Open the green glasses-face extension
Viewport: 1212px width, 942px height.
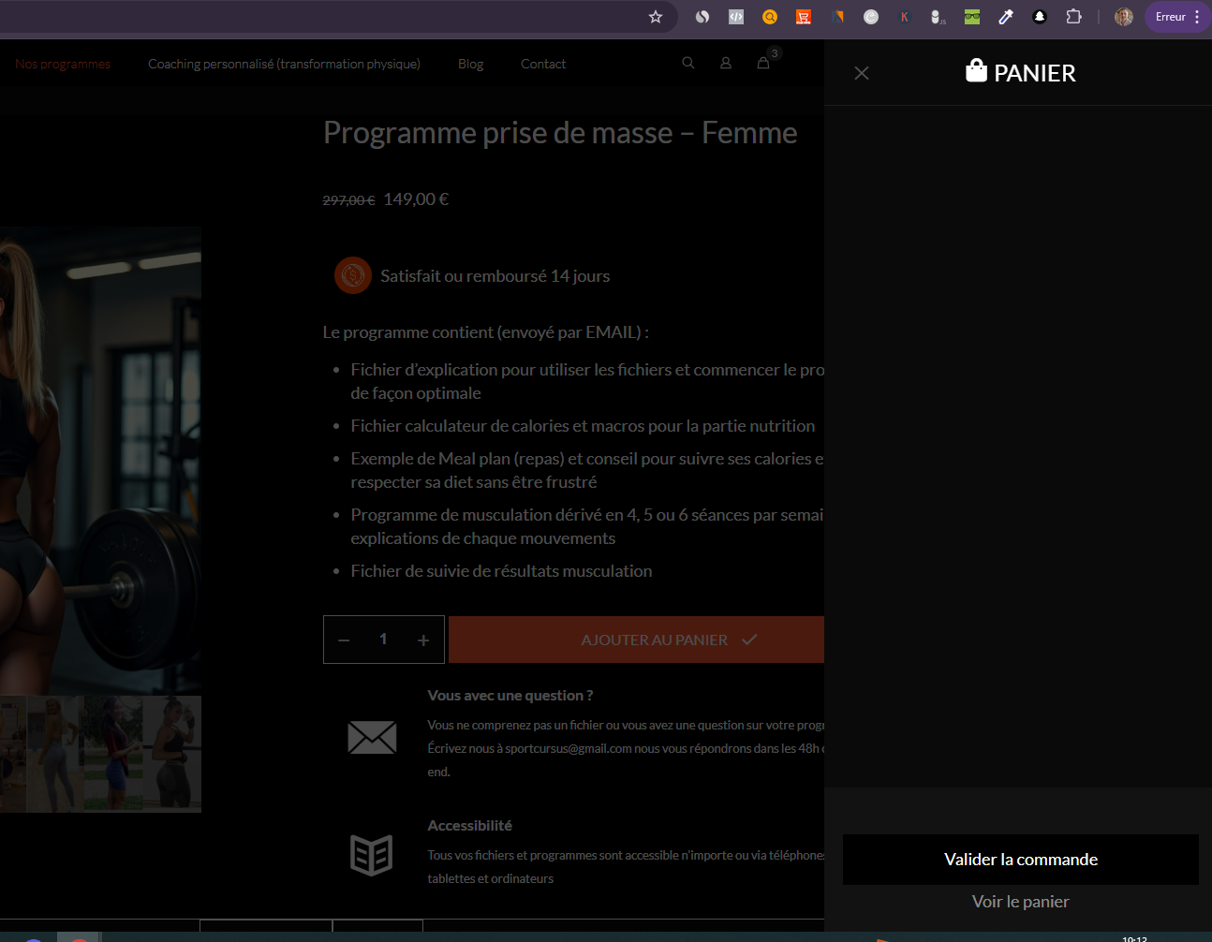972,17
